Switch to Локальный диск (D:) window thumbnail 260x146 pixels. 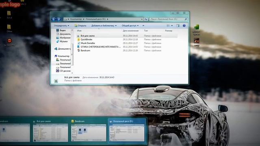coord(127,131)
